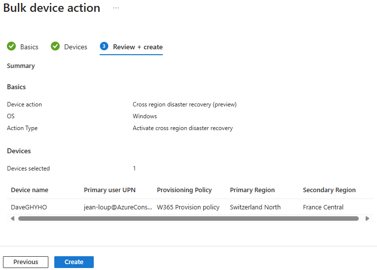This screenshot has height=270, width=377.
Task: Click the right scroll arrow of the table
Action: click(x=367, y=218)
